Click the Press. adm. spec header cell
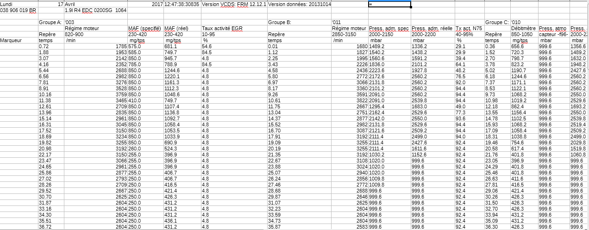The image size is (589, 230). [388, 29]
